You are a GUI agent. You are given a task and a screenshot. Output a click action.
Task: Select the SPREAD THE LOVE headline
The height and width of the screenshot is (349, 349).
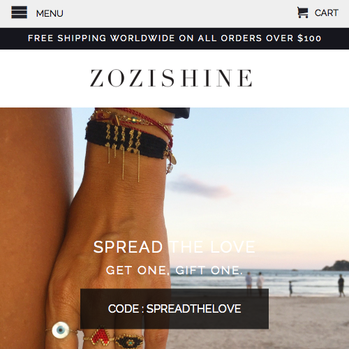[x=174, y=246]
